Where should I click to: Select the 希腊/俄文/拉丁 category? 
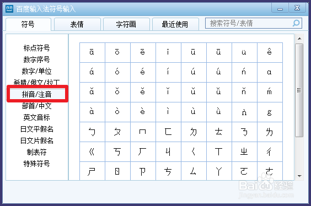(37, 82)
